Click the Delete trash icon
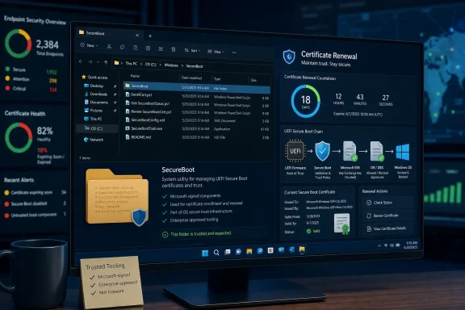Image resolution: width=465 pixels, height=310 pixels. point(174,49)
